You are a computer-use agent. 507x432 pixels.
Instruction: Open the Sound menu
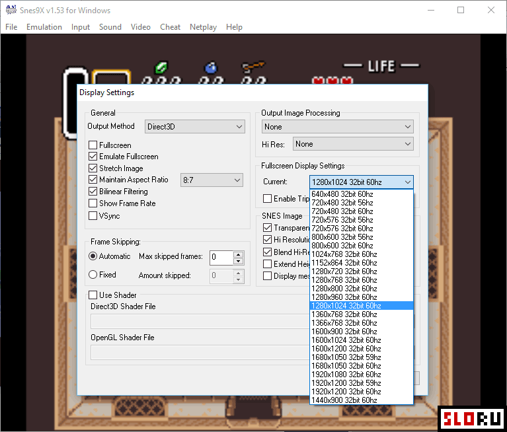110,27
